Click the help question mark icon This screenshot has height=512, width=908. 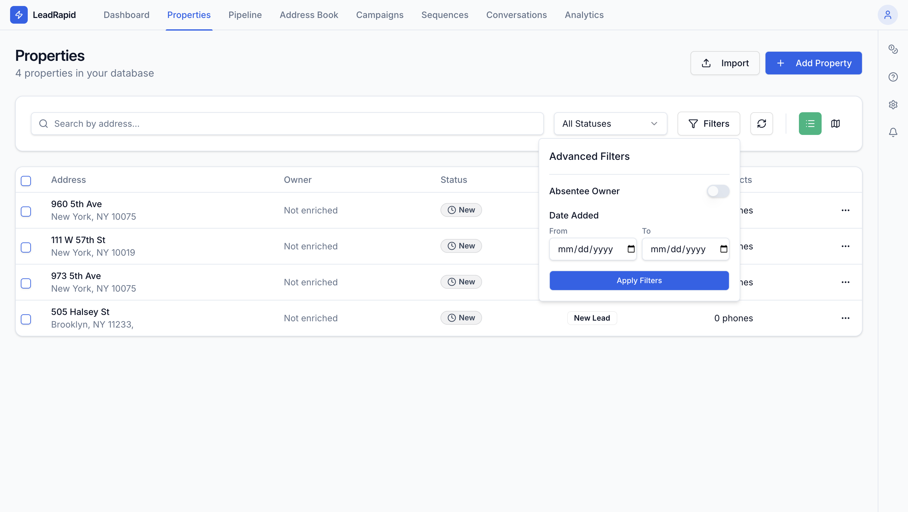click(x=893, y=77)
